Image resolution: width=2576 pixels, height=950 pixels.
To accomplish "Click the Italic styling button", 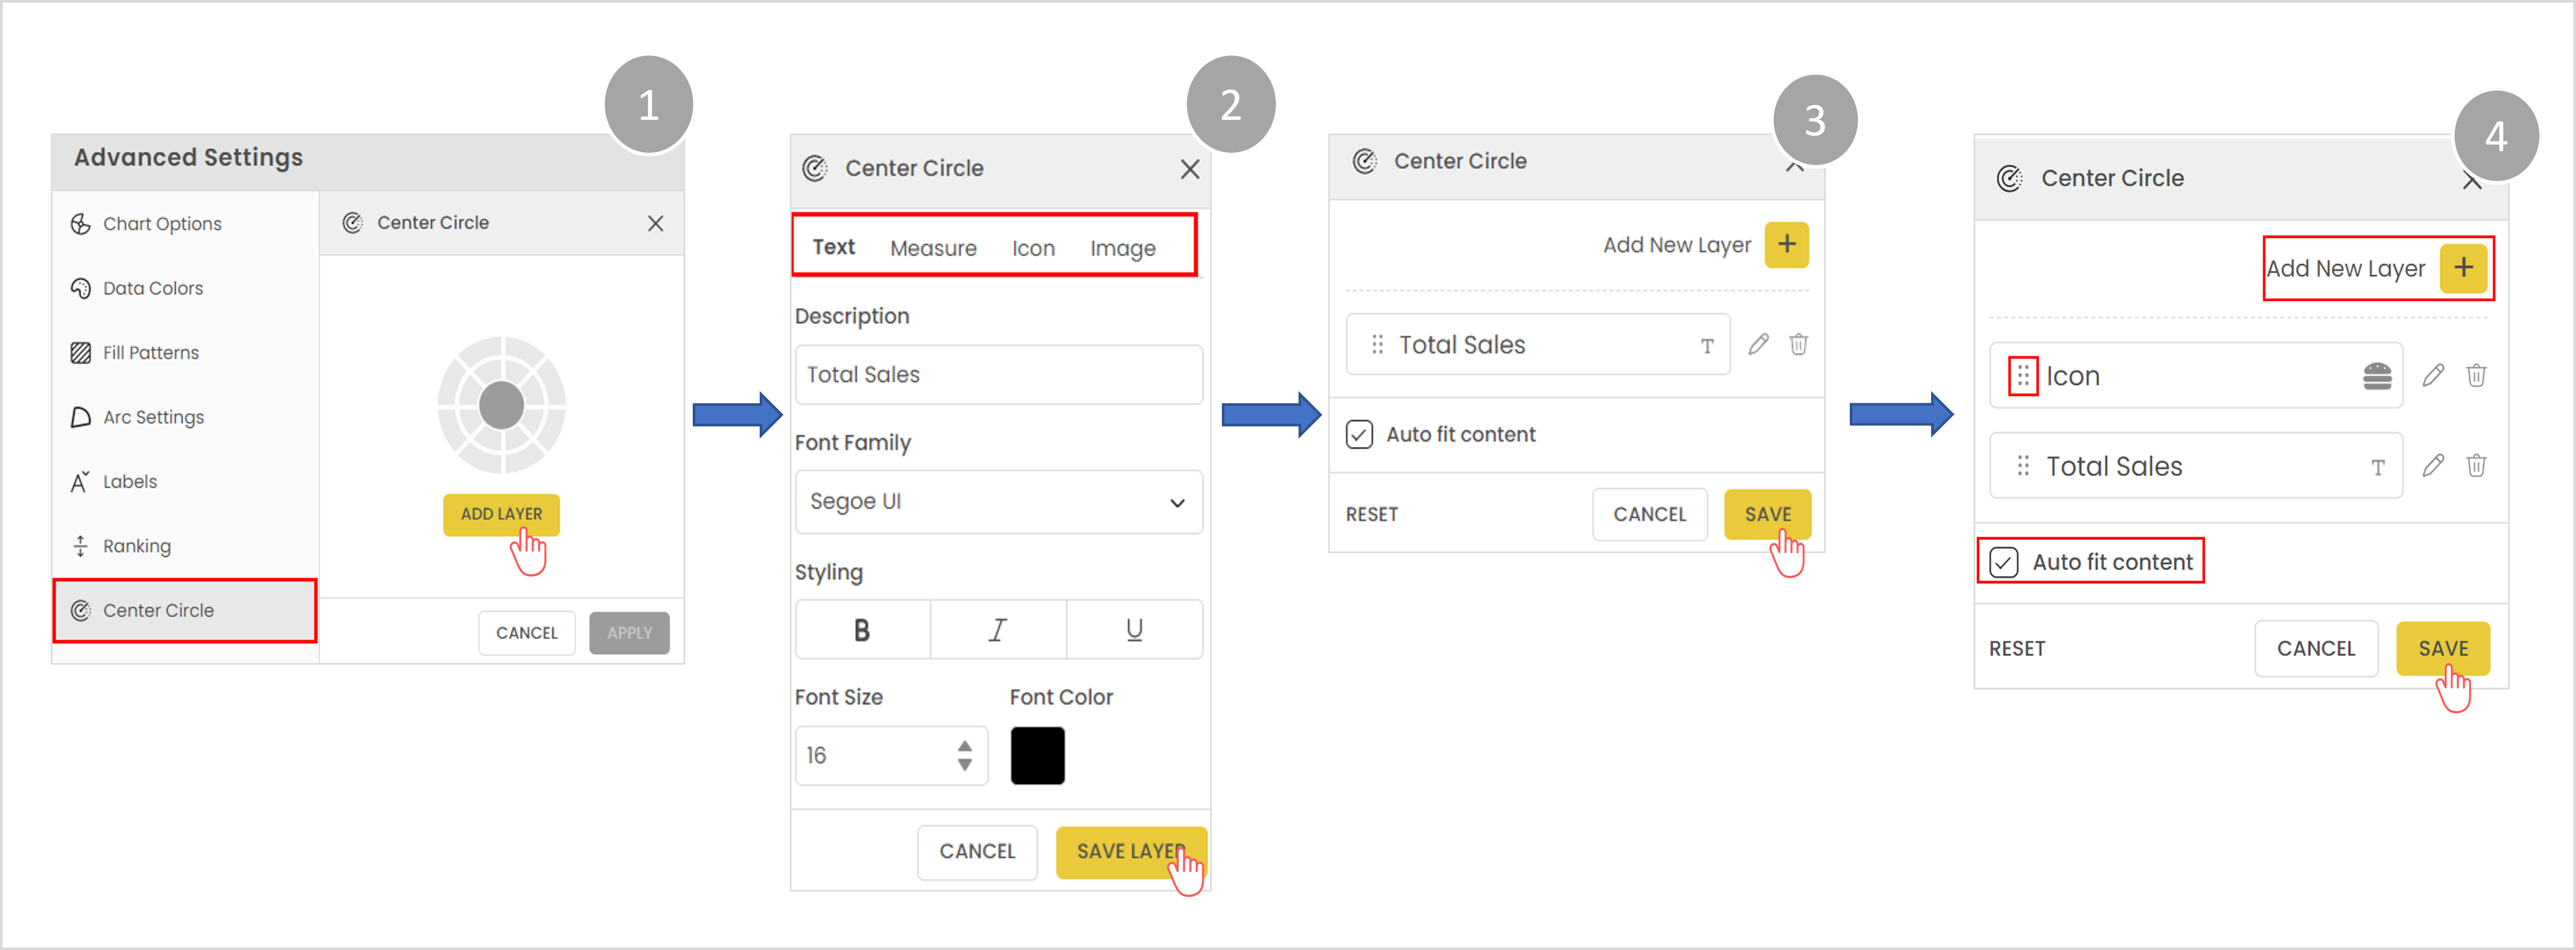I will pos(997,630).
